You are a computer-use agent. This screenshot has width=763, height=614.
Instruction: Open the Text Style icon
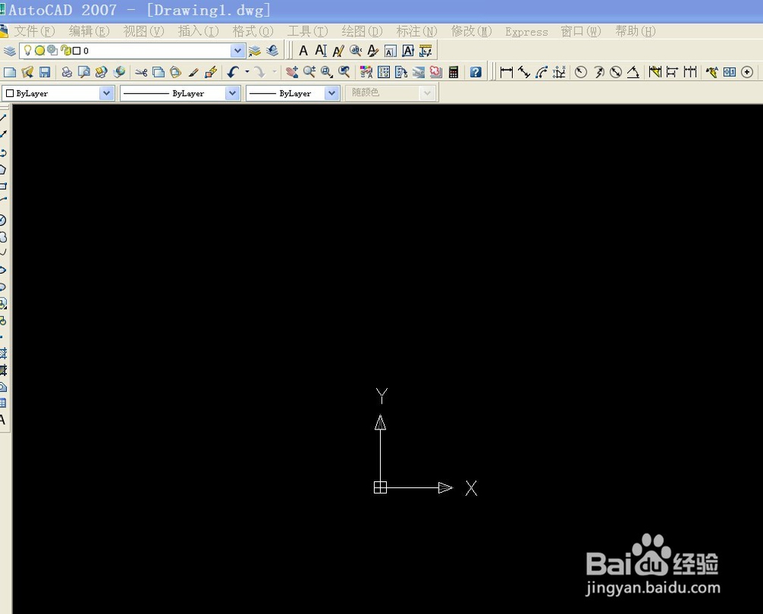tap(373, 50)
